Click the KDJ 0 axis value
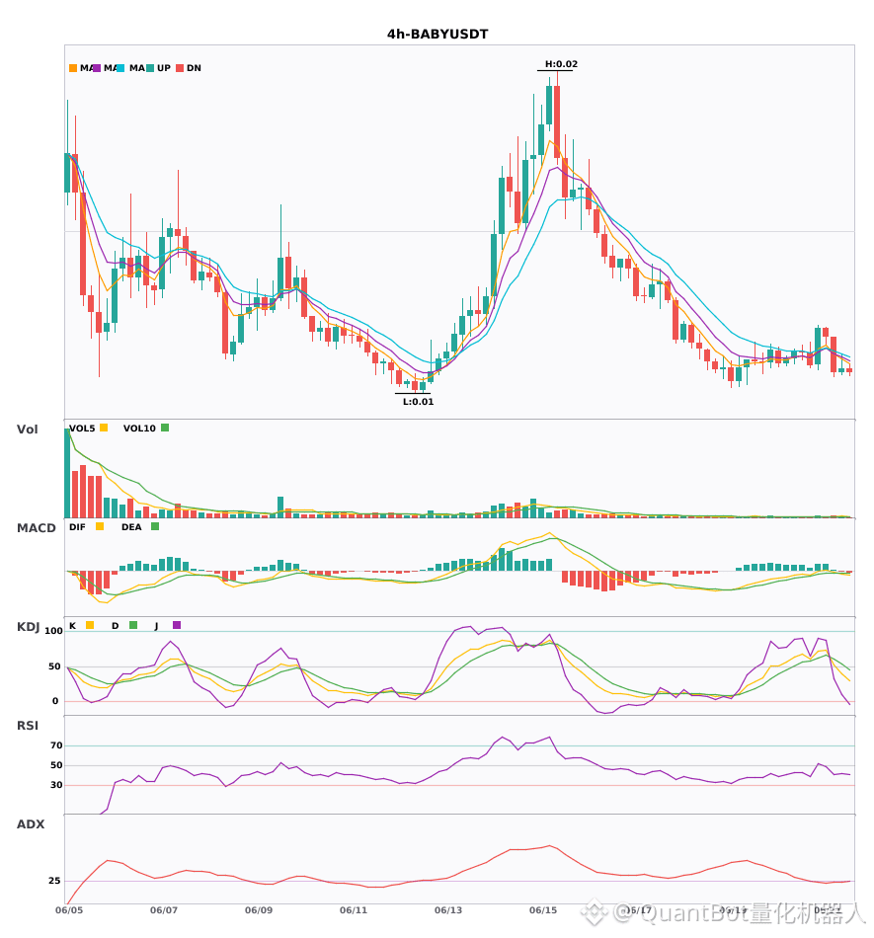Image resolution: width=874 pixels, height=938 pixels. tap(55, 701)
